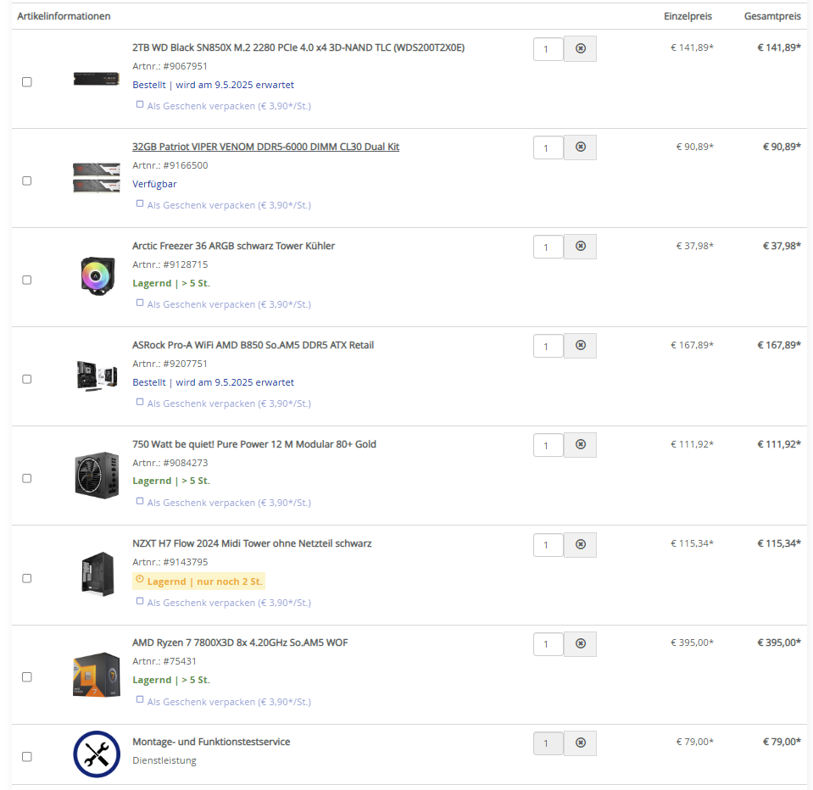
Task: Select the WD Black SN850X row checkbox
Action: 27,82
